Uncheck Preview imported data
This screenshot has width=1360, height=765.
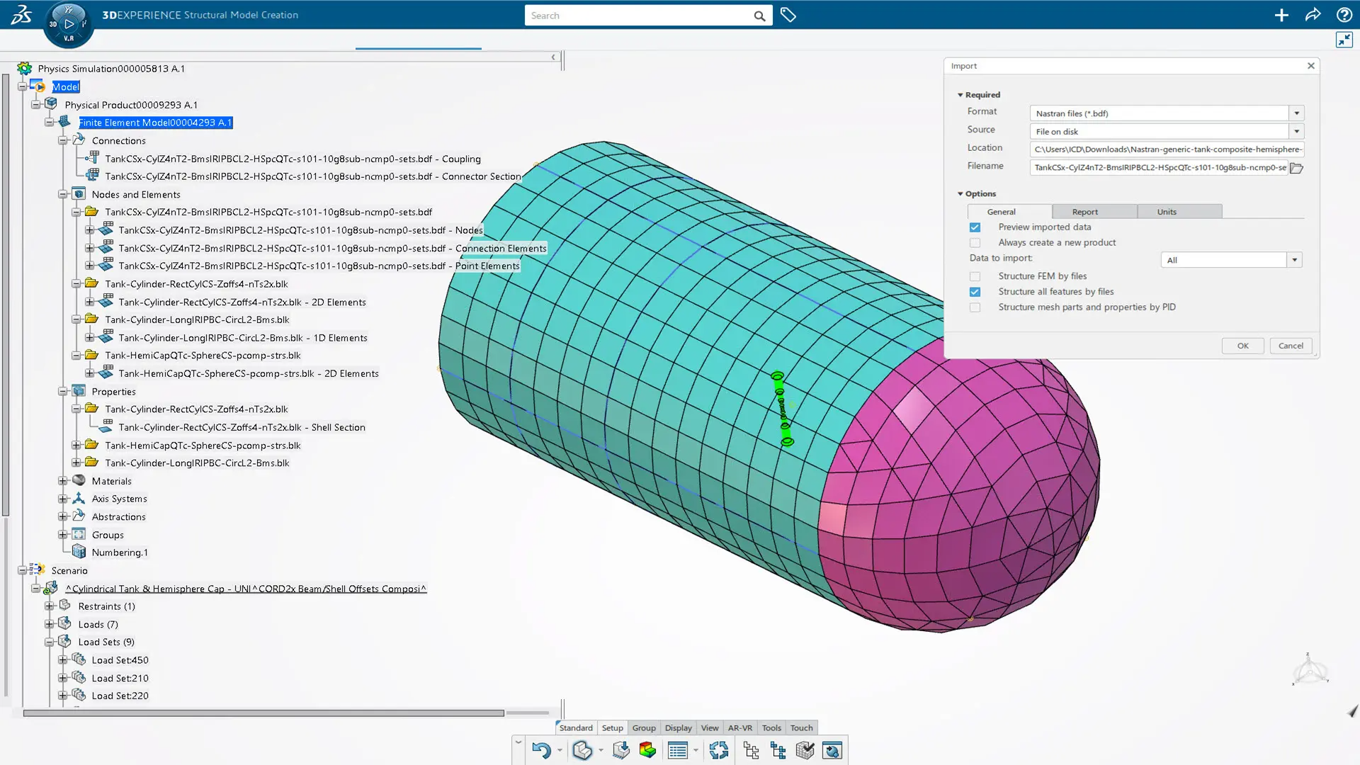(x=975, y=227)
